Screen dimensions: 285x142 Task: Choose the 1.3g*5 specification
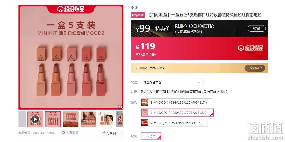click(x=151, y=136)
